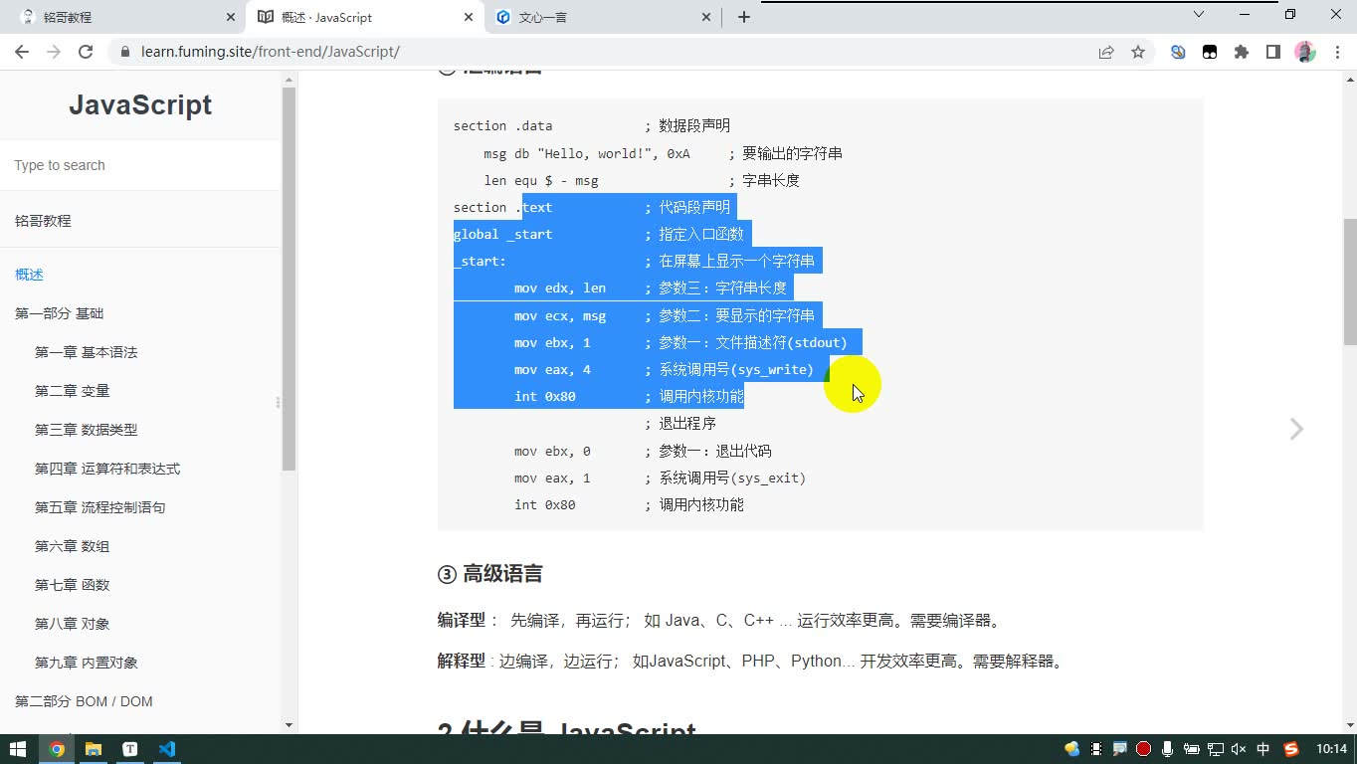
Task: Toggle the 中 input language indicator
Action: (1263, 749)
